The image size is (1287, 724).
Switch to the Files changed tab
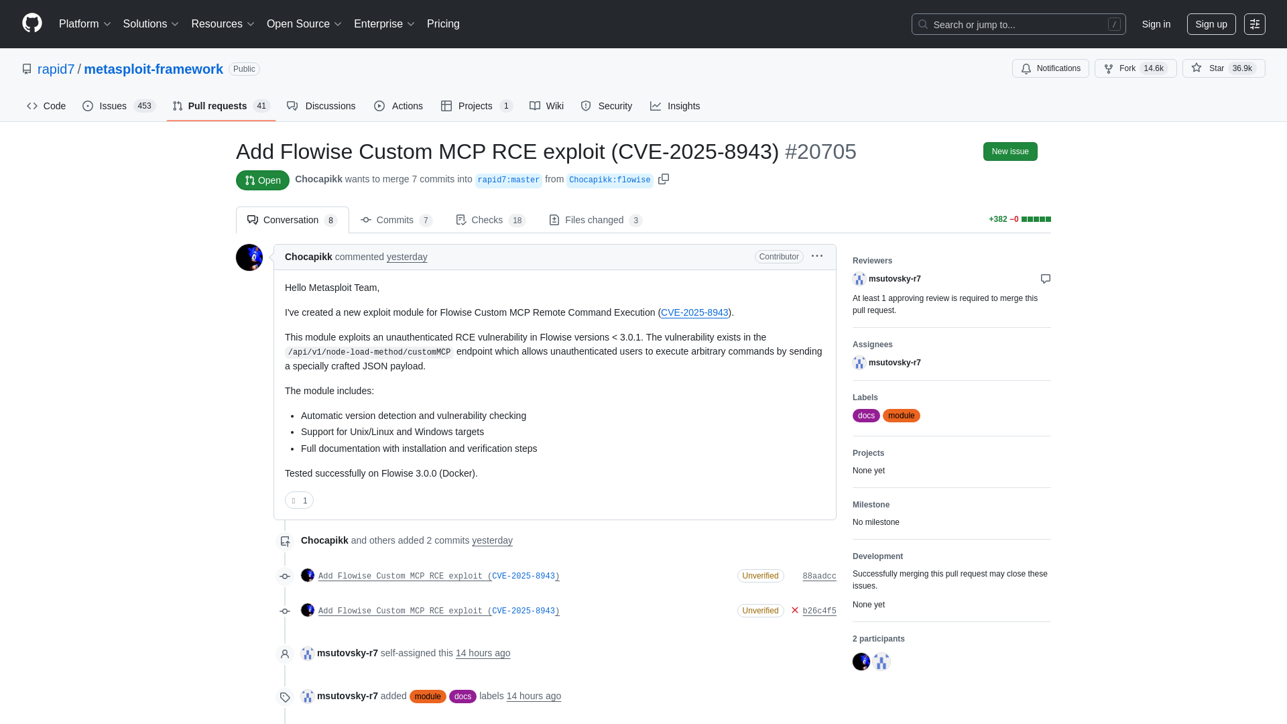coord(595,220)
